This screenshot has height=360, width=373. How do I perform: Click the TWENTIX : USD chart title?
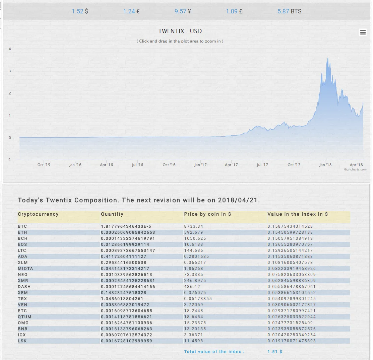coord(180,31)
